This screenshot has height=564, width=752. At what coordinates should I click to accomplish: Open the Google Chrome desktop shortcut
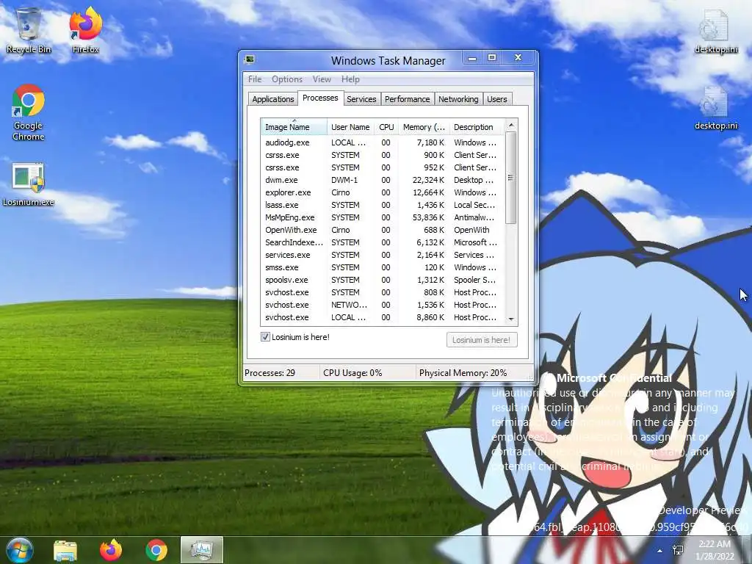29,113
